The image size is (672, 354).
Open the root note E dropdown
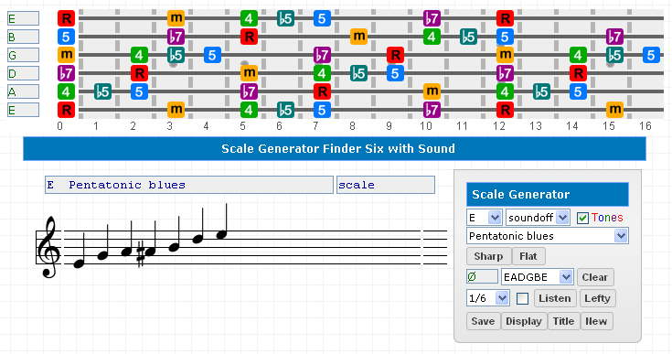coord(485,218)
